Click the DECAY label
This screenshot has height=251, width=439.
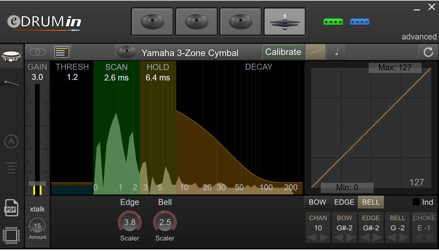click(x=259, y=67)
